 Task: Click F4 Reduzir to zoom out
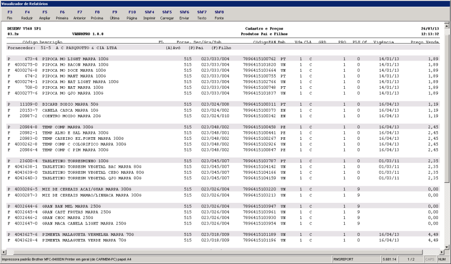coord(27,15)
